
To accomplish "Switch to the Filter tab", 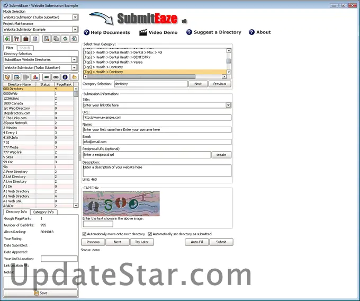I will (10, 48).
